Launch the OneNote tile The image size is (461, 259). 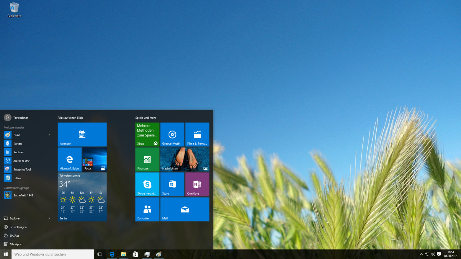pyautogui.click(x=197, y=184)
